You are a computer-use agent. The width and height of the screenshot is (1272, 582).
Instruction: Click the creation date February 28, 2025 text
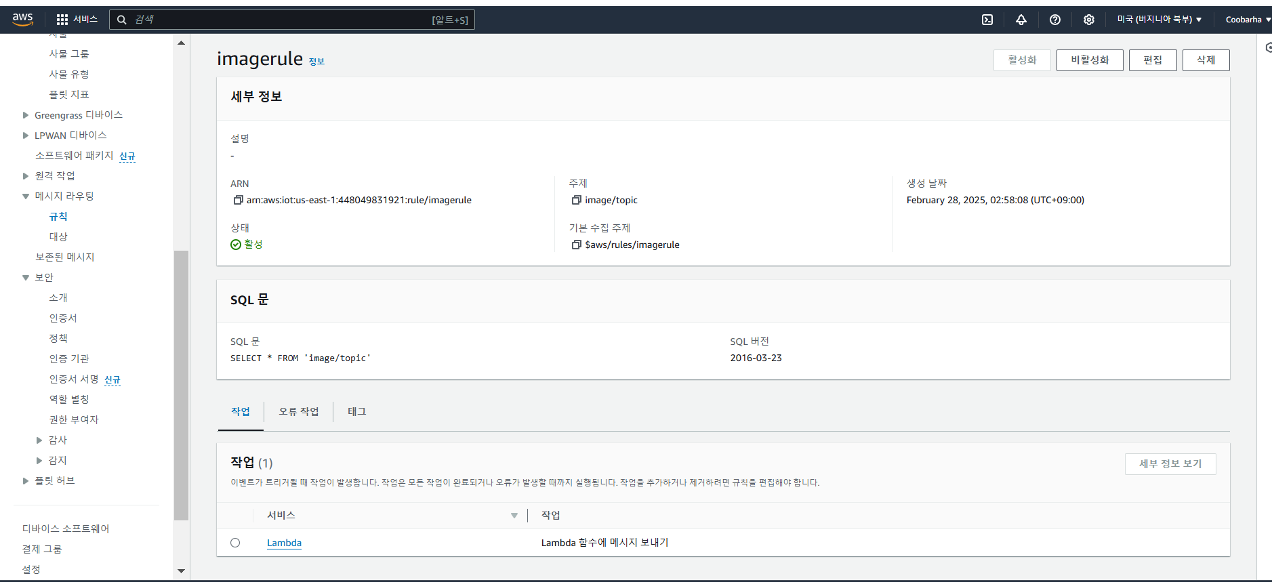click(x=996, y=200)
